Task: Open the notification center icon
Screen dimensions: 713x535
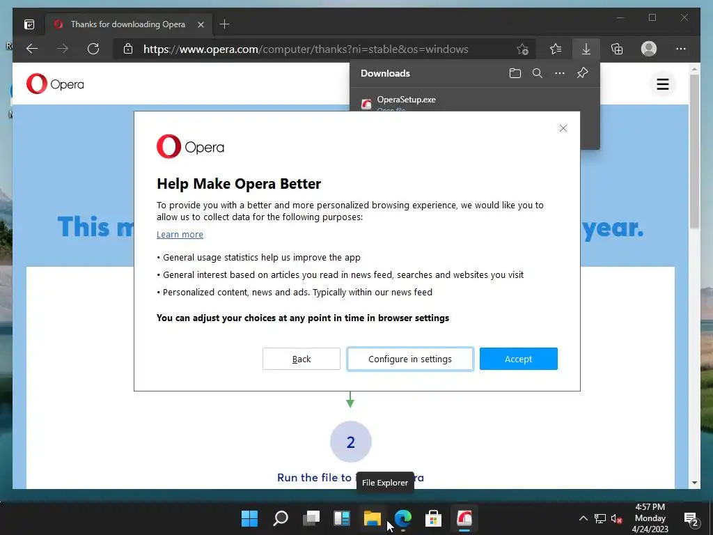Action: [691, 518]
